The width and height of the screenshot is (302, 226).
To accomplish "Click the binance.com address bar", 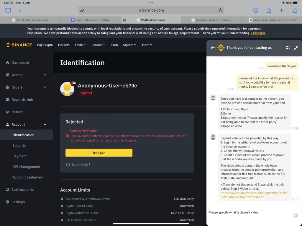I will [x=151, y=10].
